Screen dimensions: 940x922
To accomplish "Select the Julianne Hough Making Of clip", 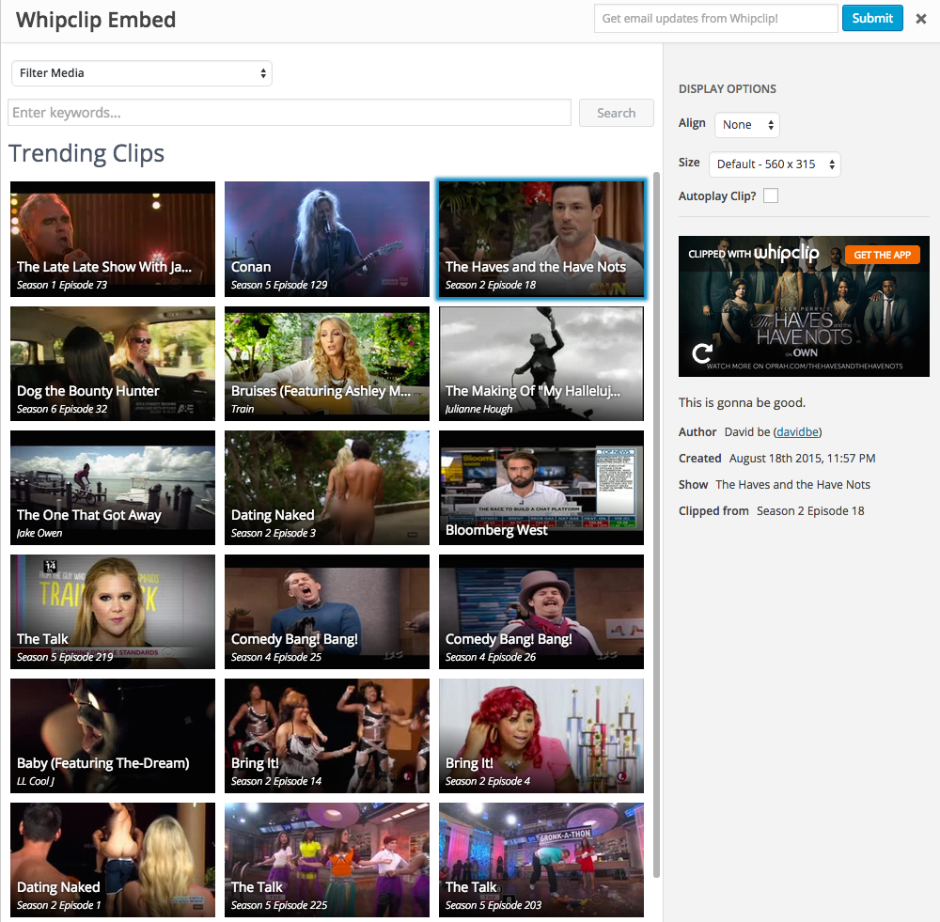I will [x=541, y=364].
